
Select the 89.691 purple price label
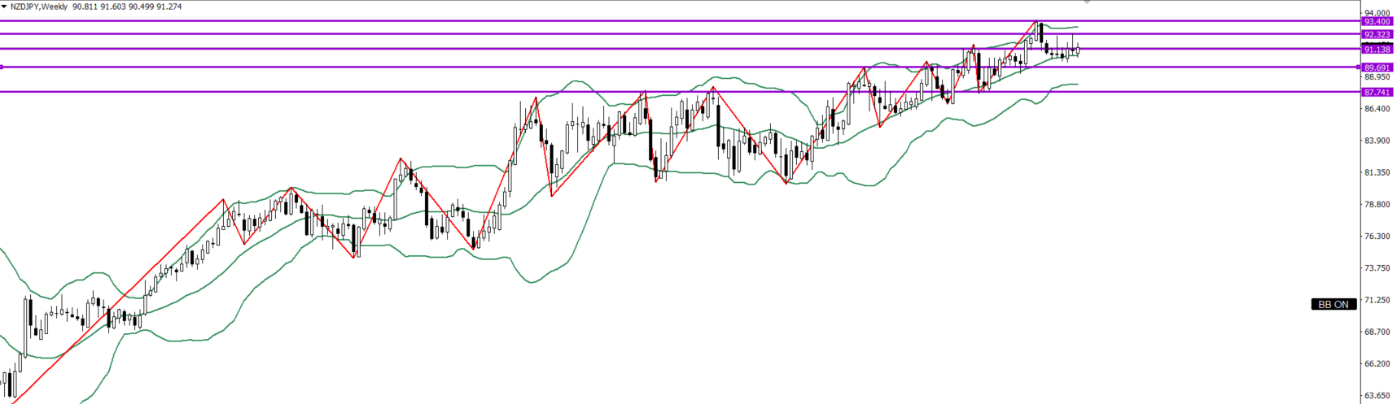pyautogui.click(x=1376, y=67)
